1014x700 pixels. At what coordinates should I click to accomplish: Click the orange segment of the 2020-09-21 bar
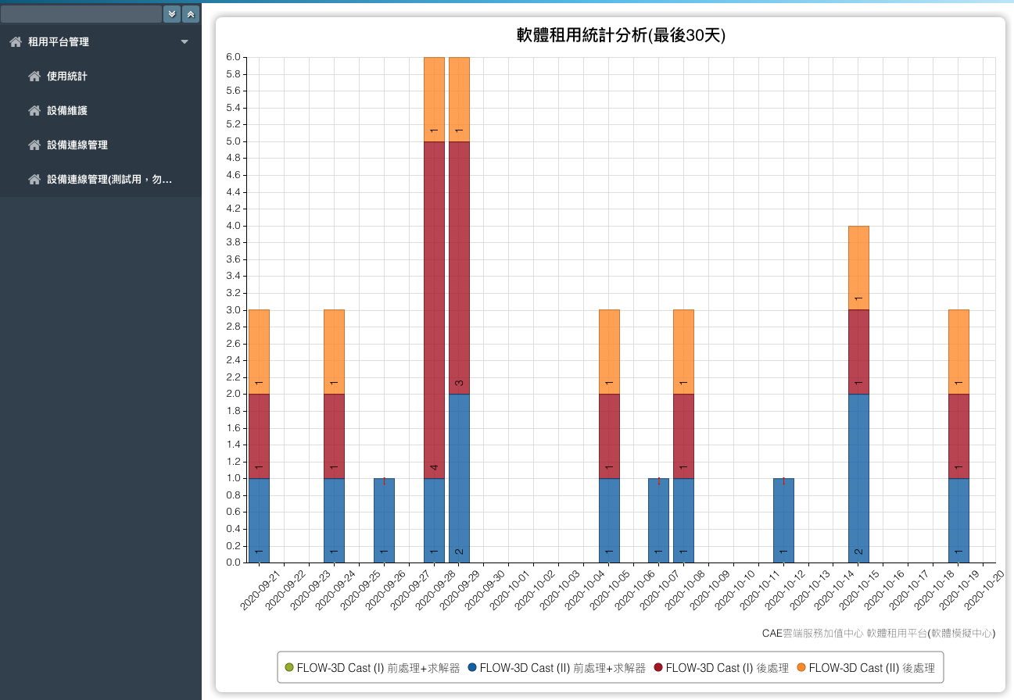[x=259, y=352]
